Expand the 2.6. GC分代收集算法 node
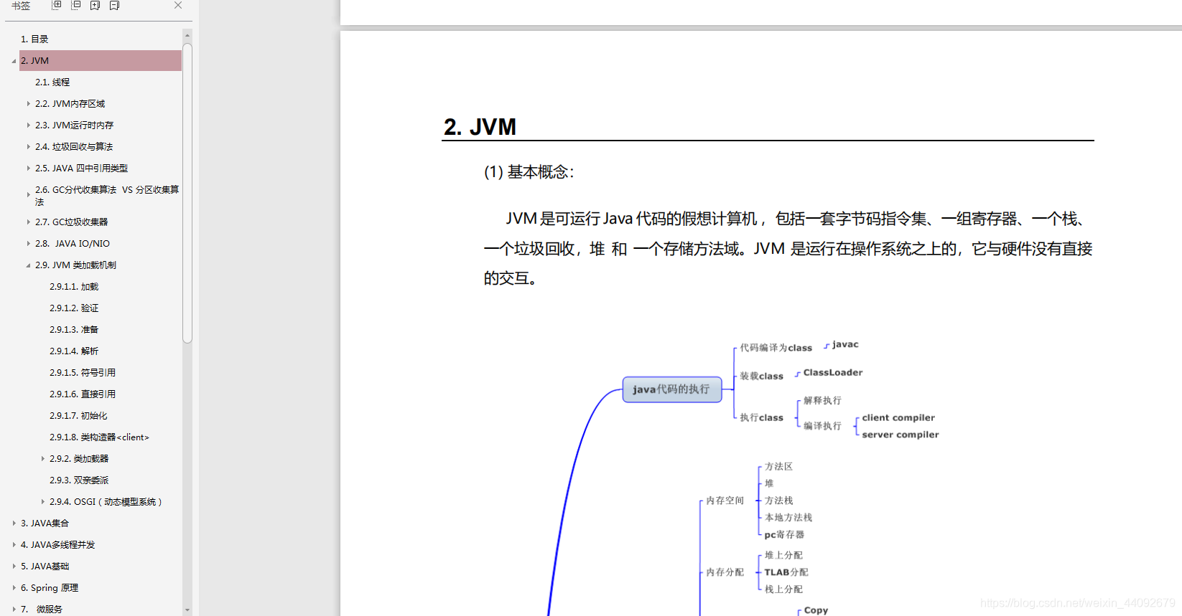 point(28,194)
